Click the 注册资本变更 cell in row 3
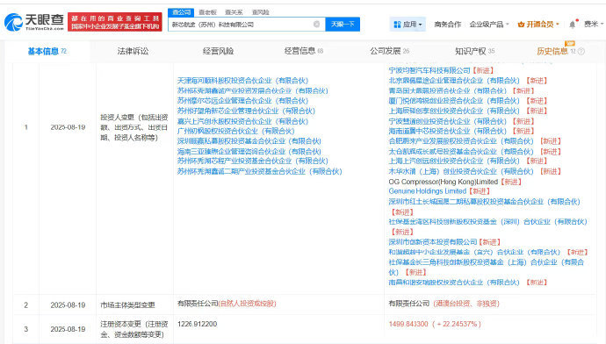The image size is (606, 344). coord(134,329)
